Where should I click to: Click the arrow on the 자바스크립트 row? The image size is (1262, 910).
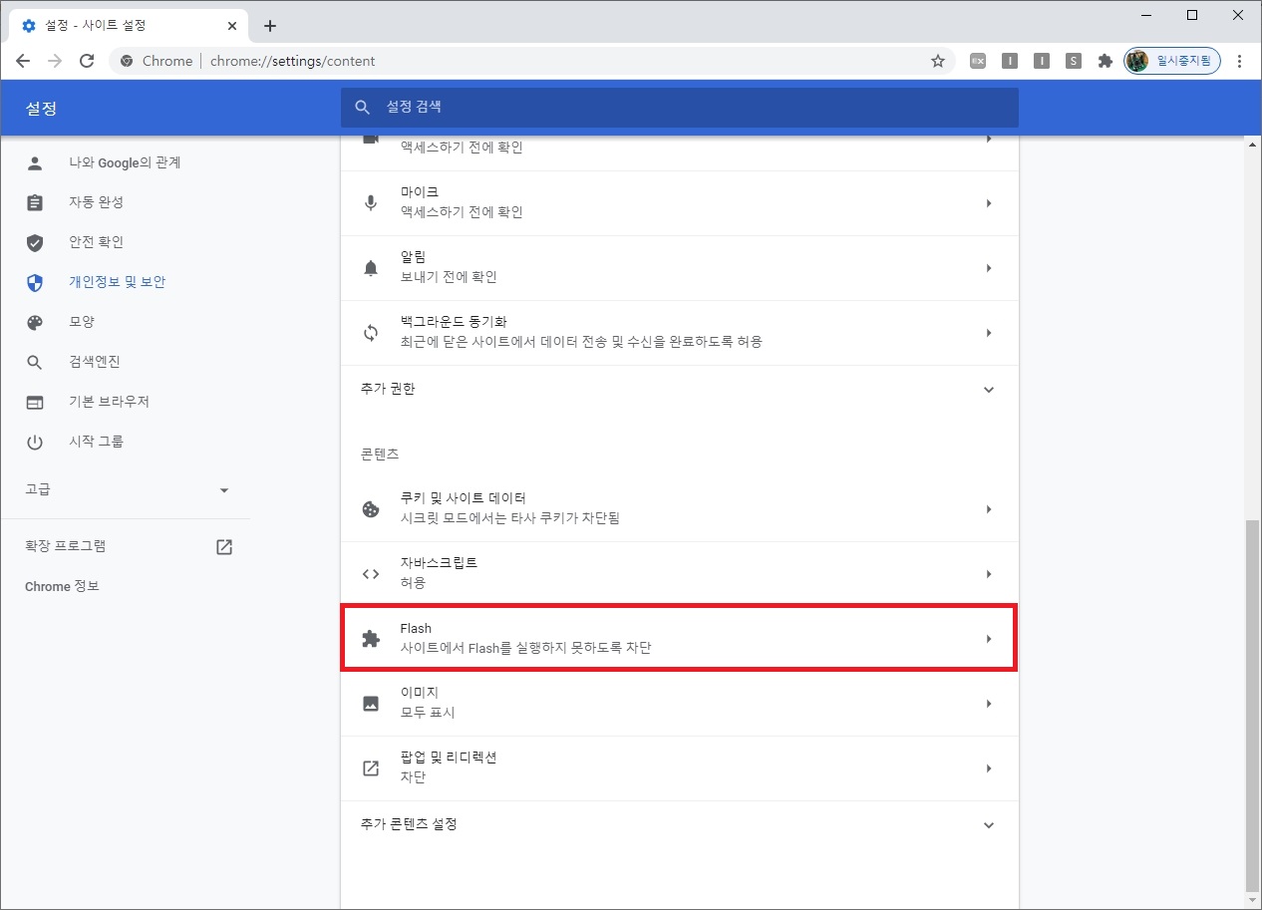989,574
